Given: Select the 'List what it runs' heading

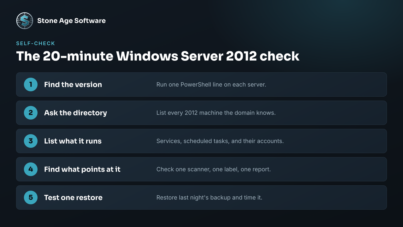Looking at the screenshot, I should [x=73, y=141].
